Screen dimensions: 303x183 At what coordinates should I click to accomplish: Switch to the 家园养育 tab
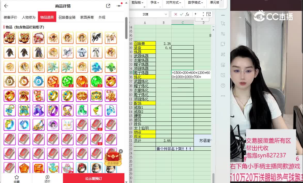[x=87, y=17]
